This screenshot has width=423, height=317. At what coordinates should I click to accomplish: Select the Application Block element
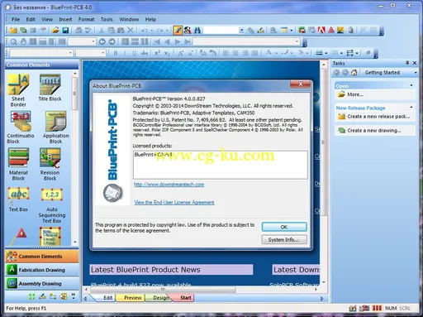(x=55, y=127)
